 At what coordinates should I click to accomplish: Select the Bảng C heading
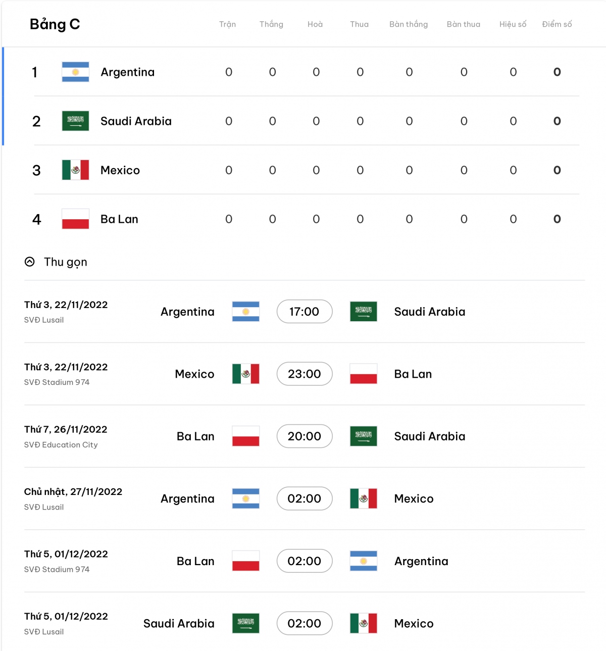coord(56,24)
